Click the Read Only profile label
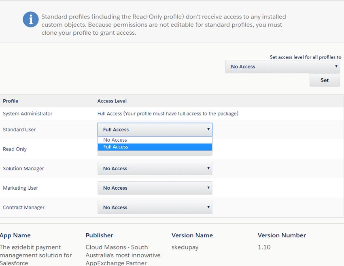 (15, 149)
